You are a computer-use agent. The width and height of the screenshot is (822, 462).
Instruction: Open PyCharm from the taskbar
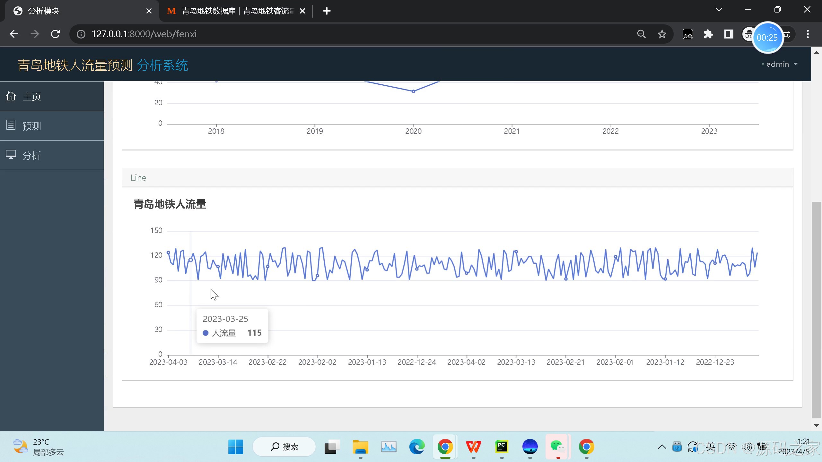click(502, 447)
